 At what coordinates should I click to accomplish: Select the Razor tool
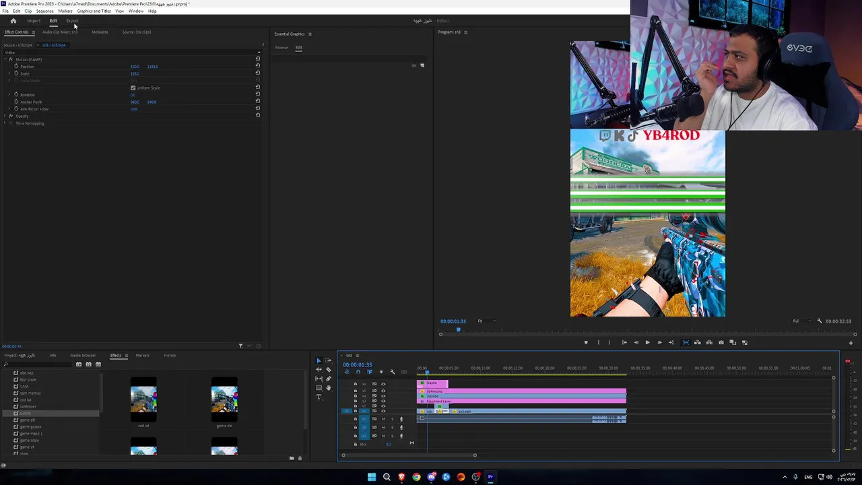click(329, 370)
